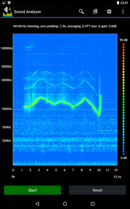Reset the spectrogram
The image size is (130, 209).
tap(97, 190)
